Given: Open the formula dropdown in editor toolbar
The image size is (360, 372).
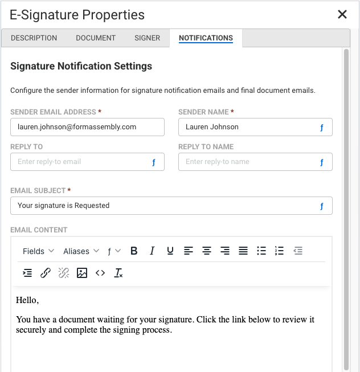Looking at the screenshot, I should 114,251.
